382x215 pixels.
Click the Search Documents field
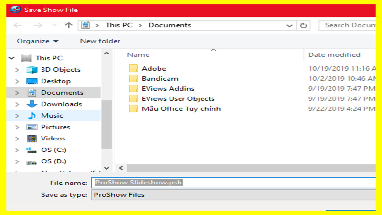348,25
